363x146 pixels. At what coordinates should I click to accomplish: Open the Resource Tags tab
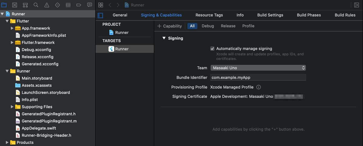[x=209, y=15]
